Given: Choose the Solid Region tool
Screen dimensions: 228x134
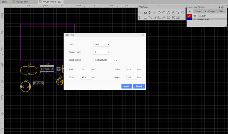Looking at the screenshot, I should click(159, 17).
